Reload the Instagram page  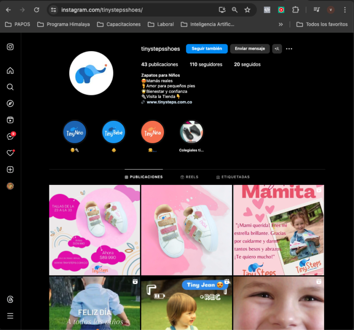point(36,10)
